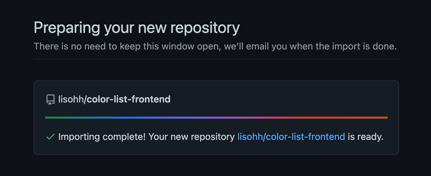Click the word 'Preparing' in the heading
This screenshot has width=431, height=176.
[x=67, y=28]
